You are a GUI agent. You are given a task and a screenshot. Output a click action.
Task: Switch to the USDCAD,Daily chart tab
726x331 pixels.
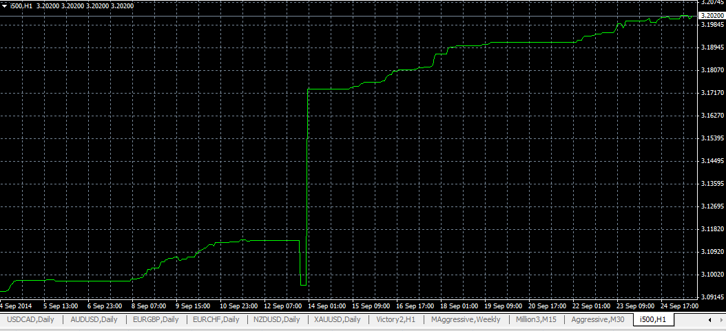[30, 319]
